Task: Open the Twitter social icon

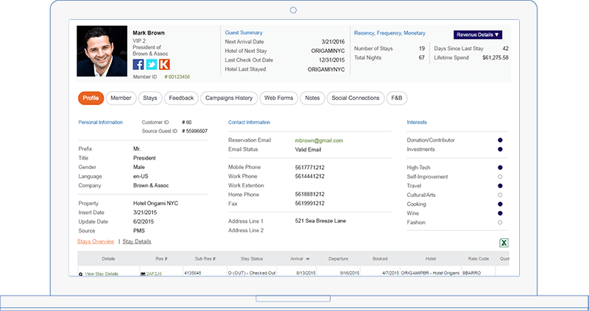Action: 151,64
